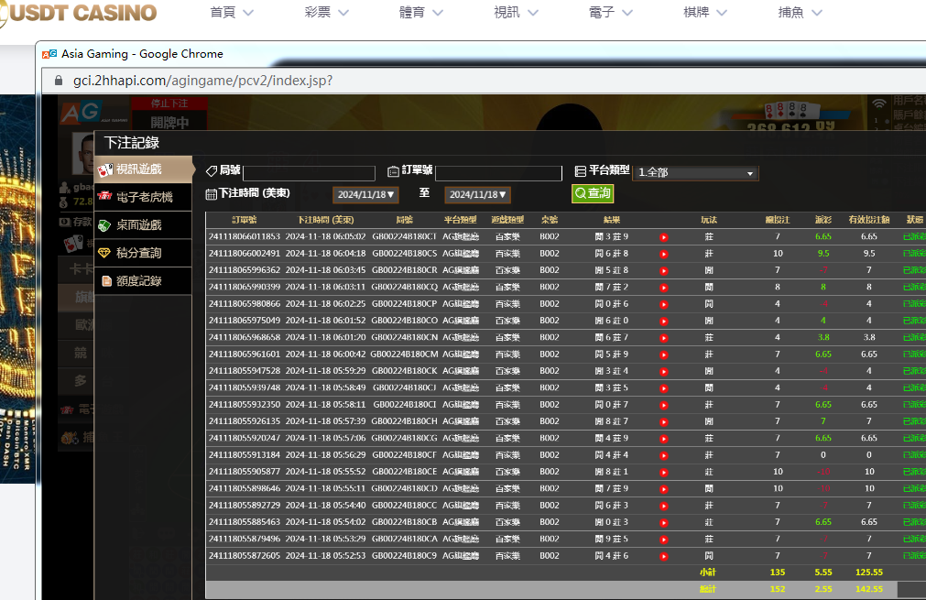
Task: Click the calendar icon beside 下注時間
Action: click(211, 194)
